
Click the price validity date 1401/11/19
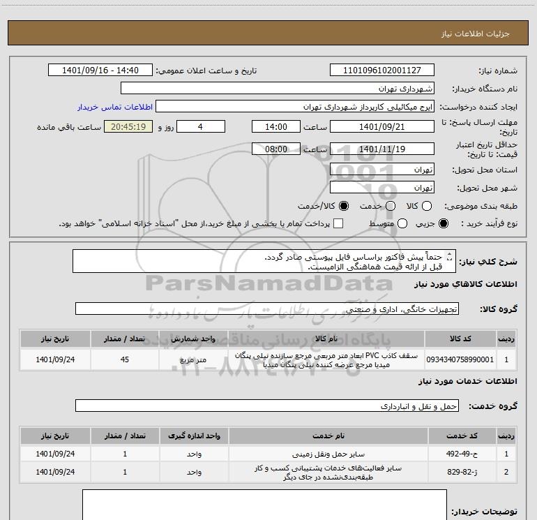[382, 149]
